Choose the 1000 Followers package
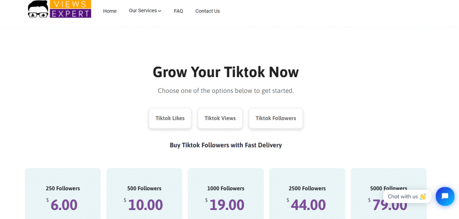The image size is (459, 219). pos(226,193)
